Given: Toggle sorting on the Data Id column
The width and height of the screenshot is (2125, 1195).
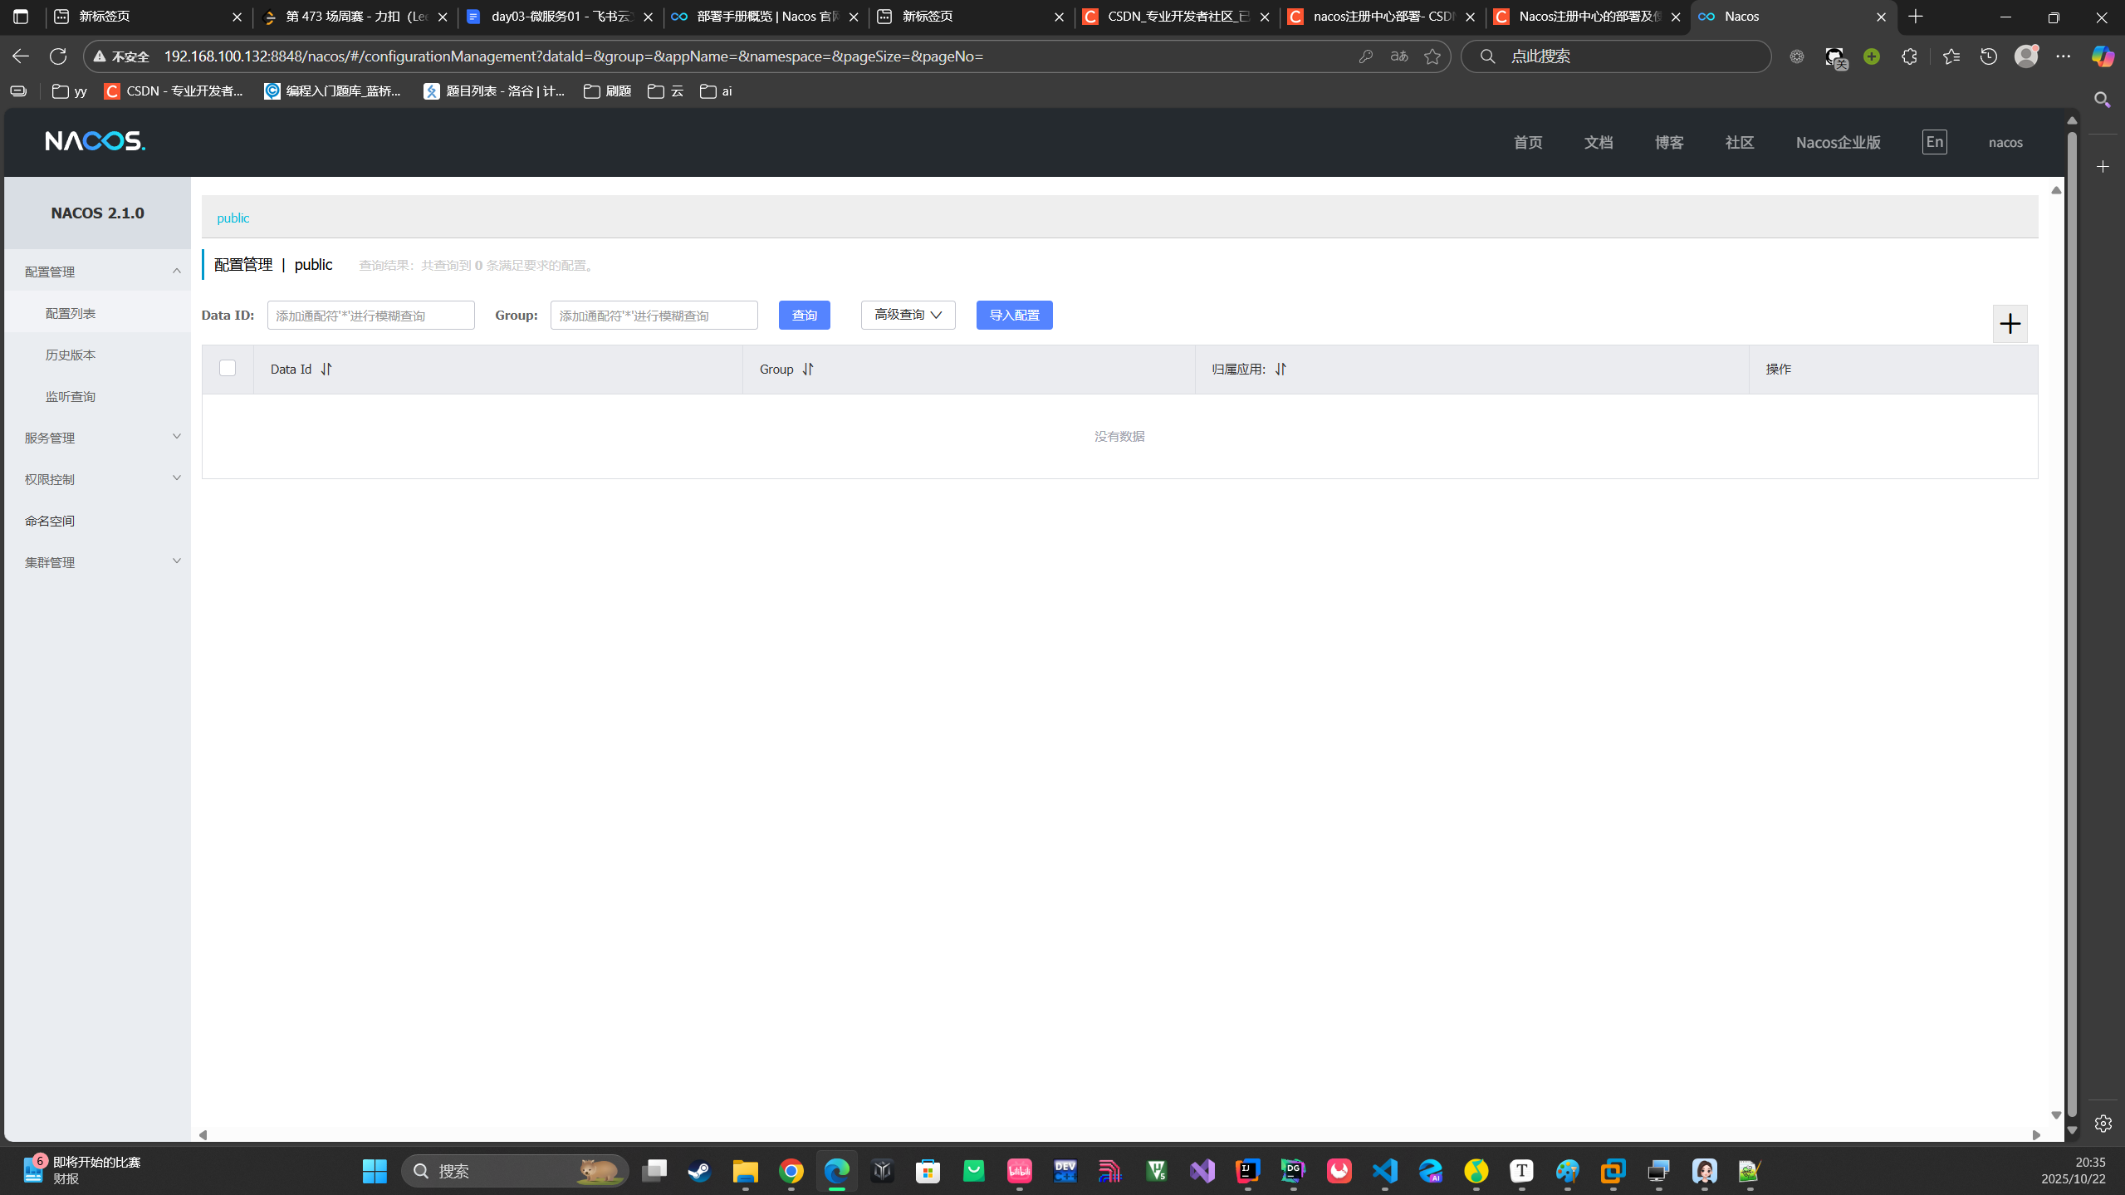Looking at the screenshot, I should 325,369.
